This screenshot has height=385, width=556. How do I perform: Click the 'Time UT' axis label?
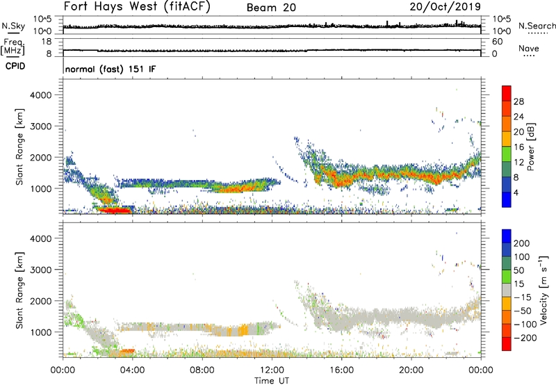click(x=272, y=381)
